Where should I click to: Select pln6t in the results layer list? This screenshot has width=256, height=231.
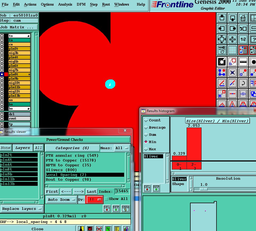[19, 164]
